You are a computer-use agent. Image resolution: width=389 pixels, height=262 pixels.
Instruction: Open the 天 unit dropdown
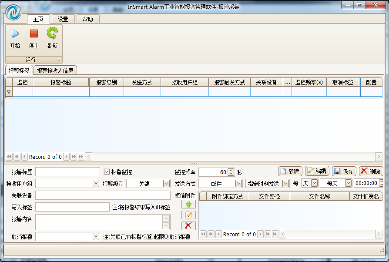point(314,183)
